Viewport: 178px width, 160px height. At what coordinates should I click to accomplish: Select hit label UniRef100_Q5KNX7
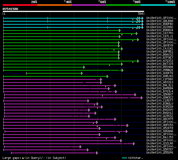point(160,95)
